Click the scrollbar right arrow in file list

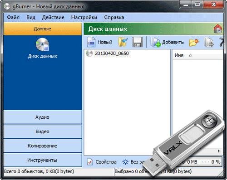[x=219, y=151]
